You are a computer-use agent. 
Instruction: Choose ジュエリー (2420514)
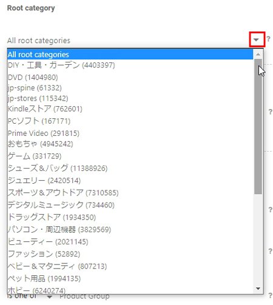click(130, 180)
